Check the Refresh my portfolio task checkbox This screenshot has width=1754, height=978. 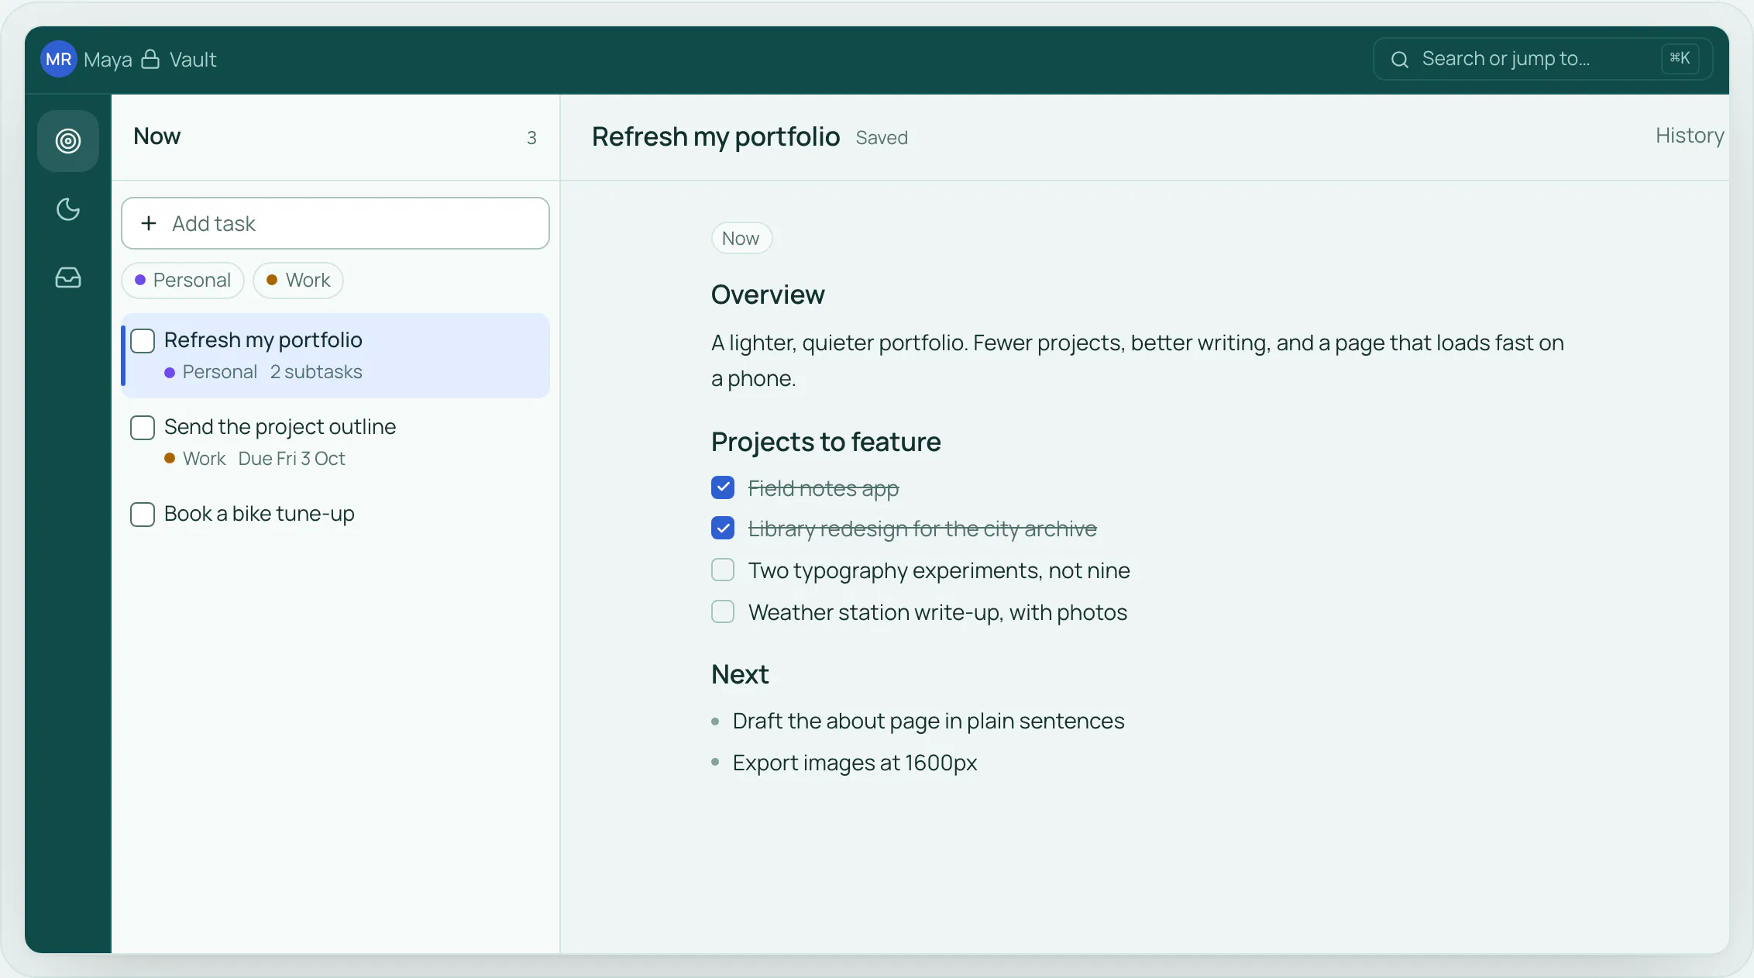(x=143, y=341)
